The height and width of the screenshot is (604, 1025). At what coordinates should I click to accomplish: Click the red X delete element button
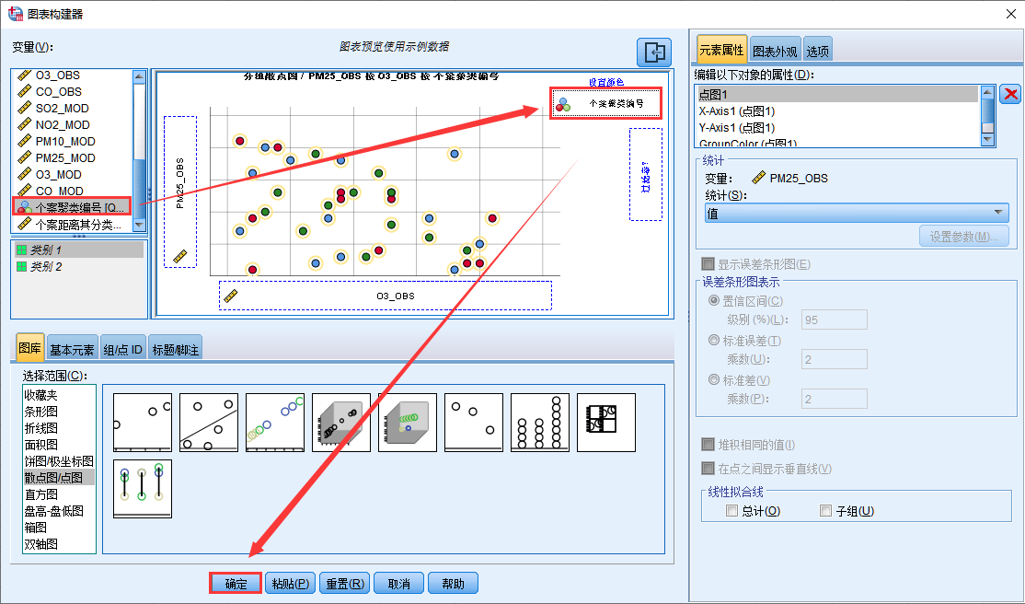(x=1010, y=94)
